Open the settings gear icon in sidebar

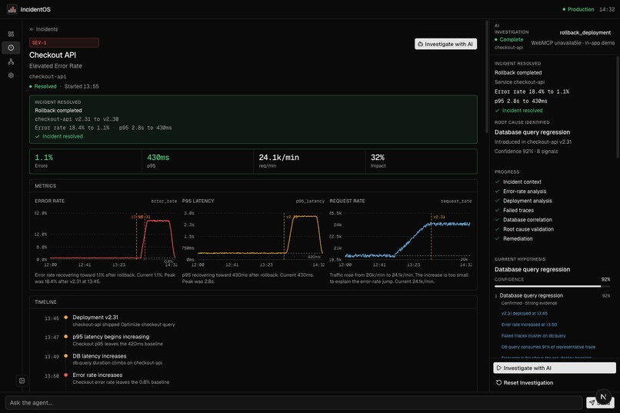pyautogui.click(x=11, y=75)
